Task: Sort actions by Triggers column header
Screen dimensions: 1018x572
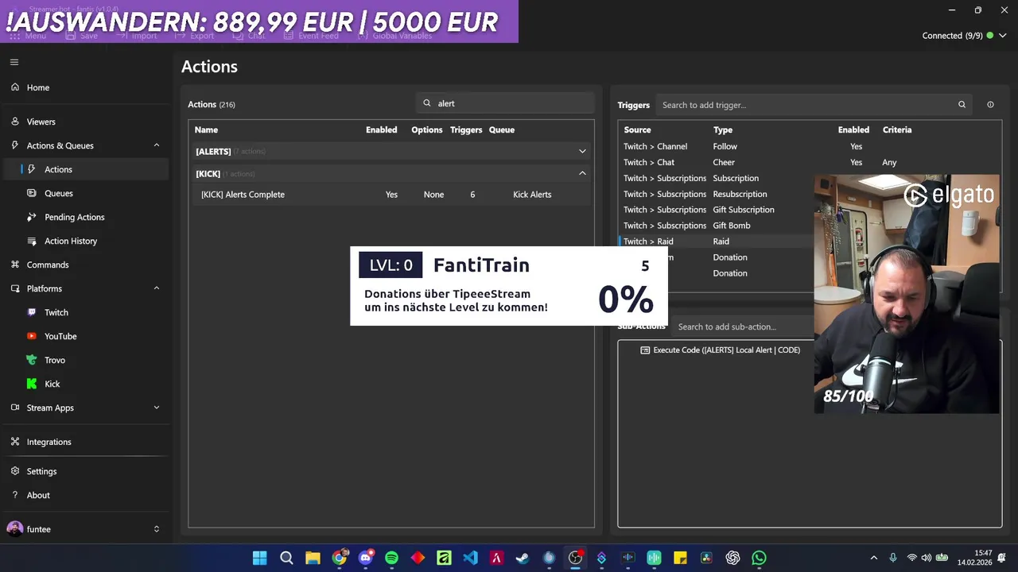Action: click(x=466, y=129)
